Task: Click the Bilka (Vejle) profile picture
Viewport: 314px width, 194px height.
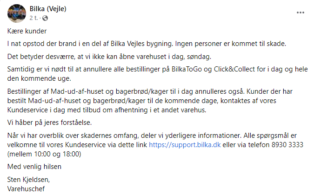Action: [x=17, y=13]
